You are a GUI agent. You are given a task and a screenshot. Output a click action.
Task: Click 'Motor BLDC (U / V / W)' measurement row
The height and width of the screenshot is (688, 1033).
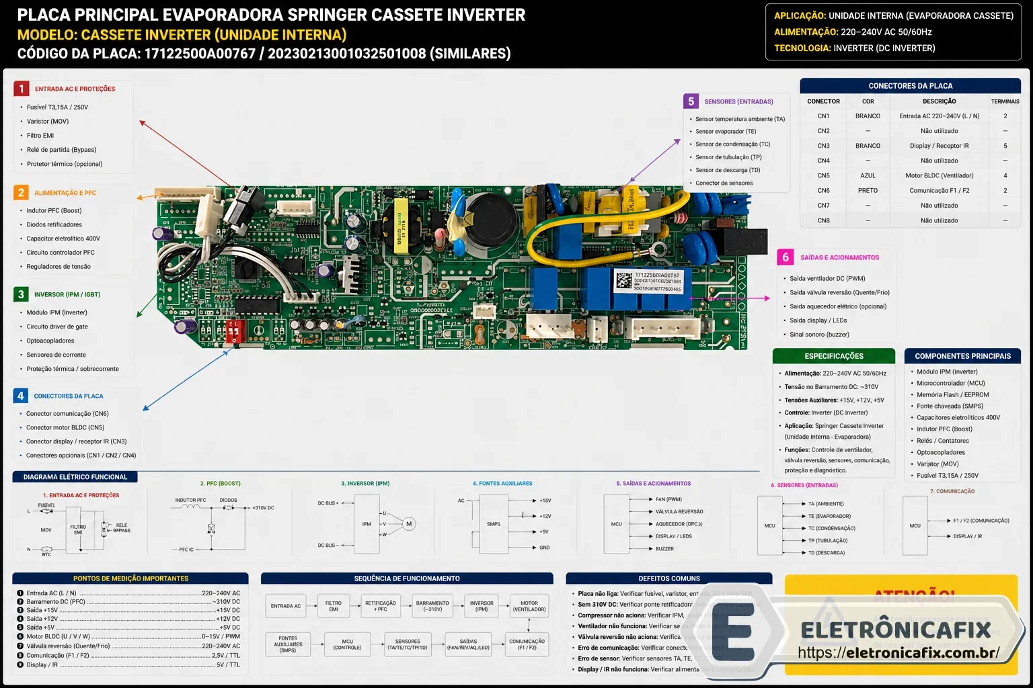128,636
